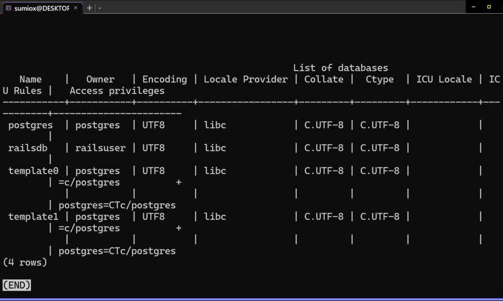This screenshot has width=503, height=301.
Task: Expand the new tab profile dropdown chevron
Action: [x=100, y=8]
